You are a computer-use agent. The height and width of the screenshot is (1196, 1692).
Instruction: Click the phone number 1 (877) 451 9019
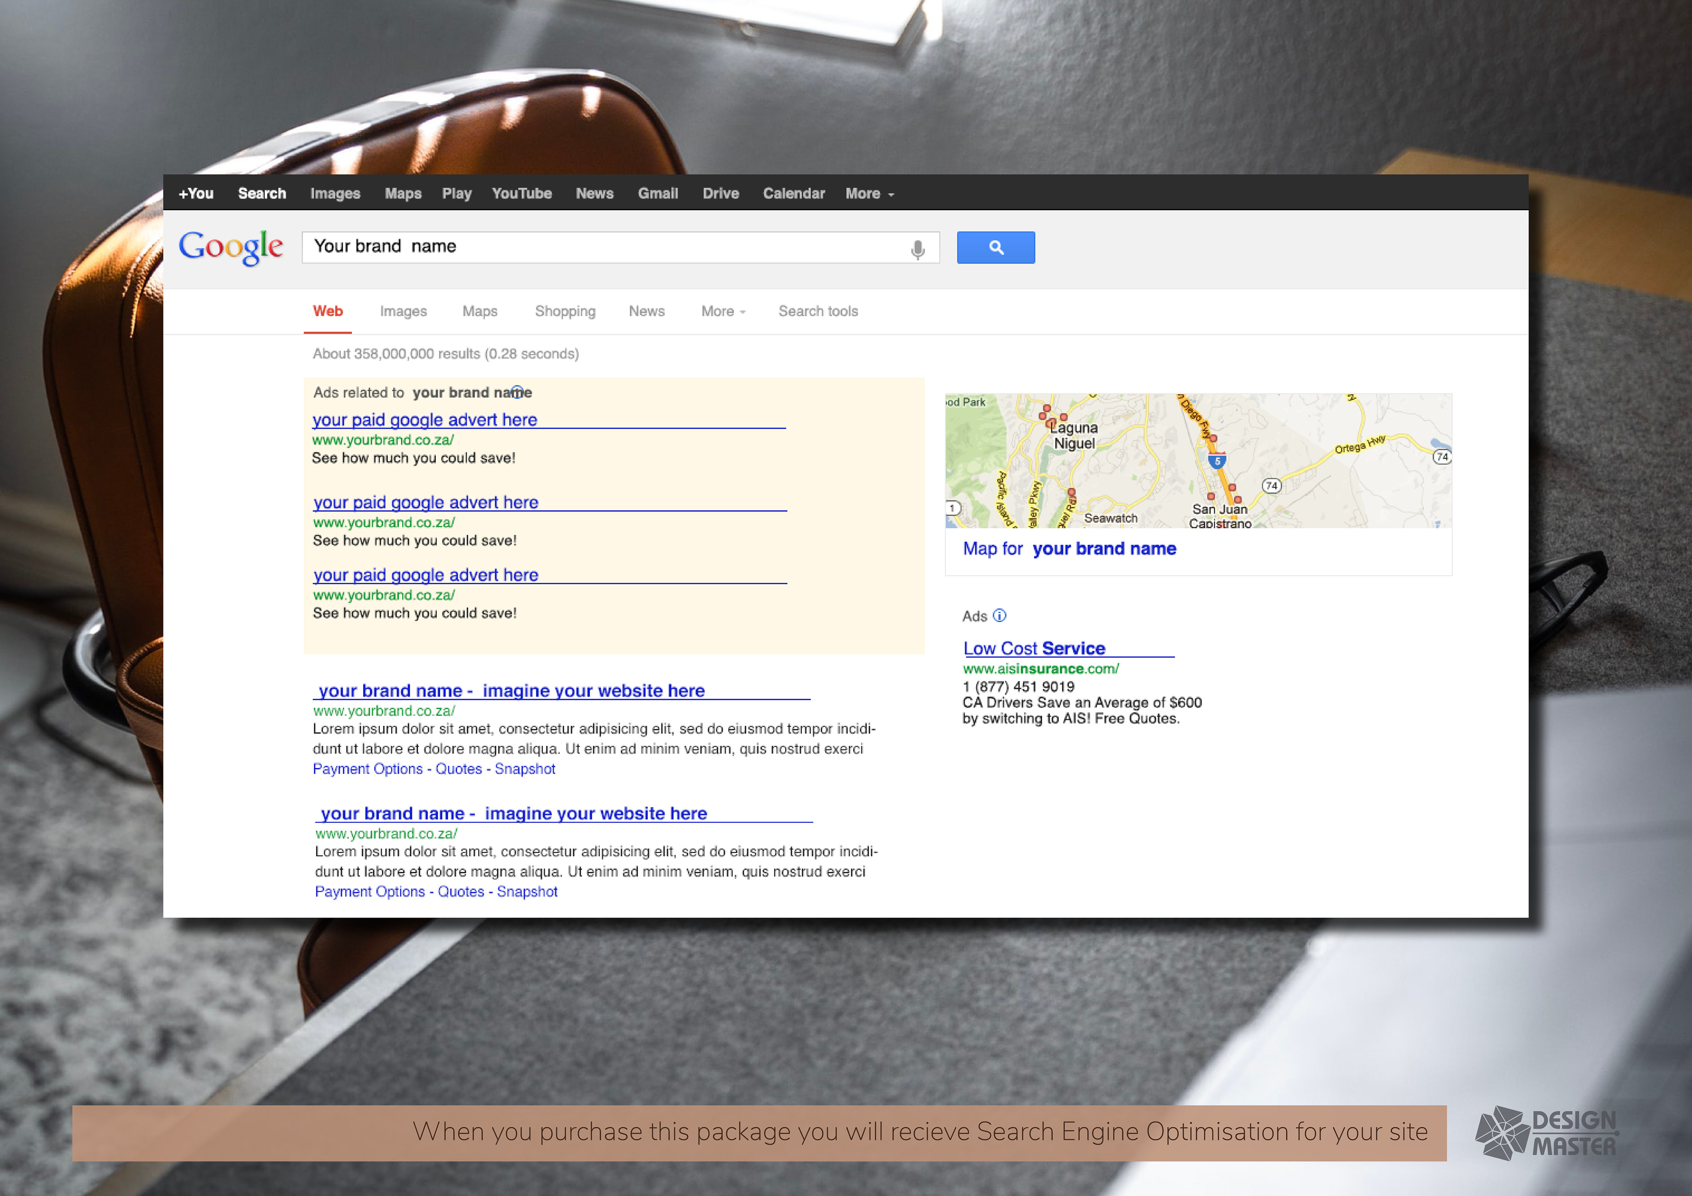[1018, 687]
